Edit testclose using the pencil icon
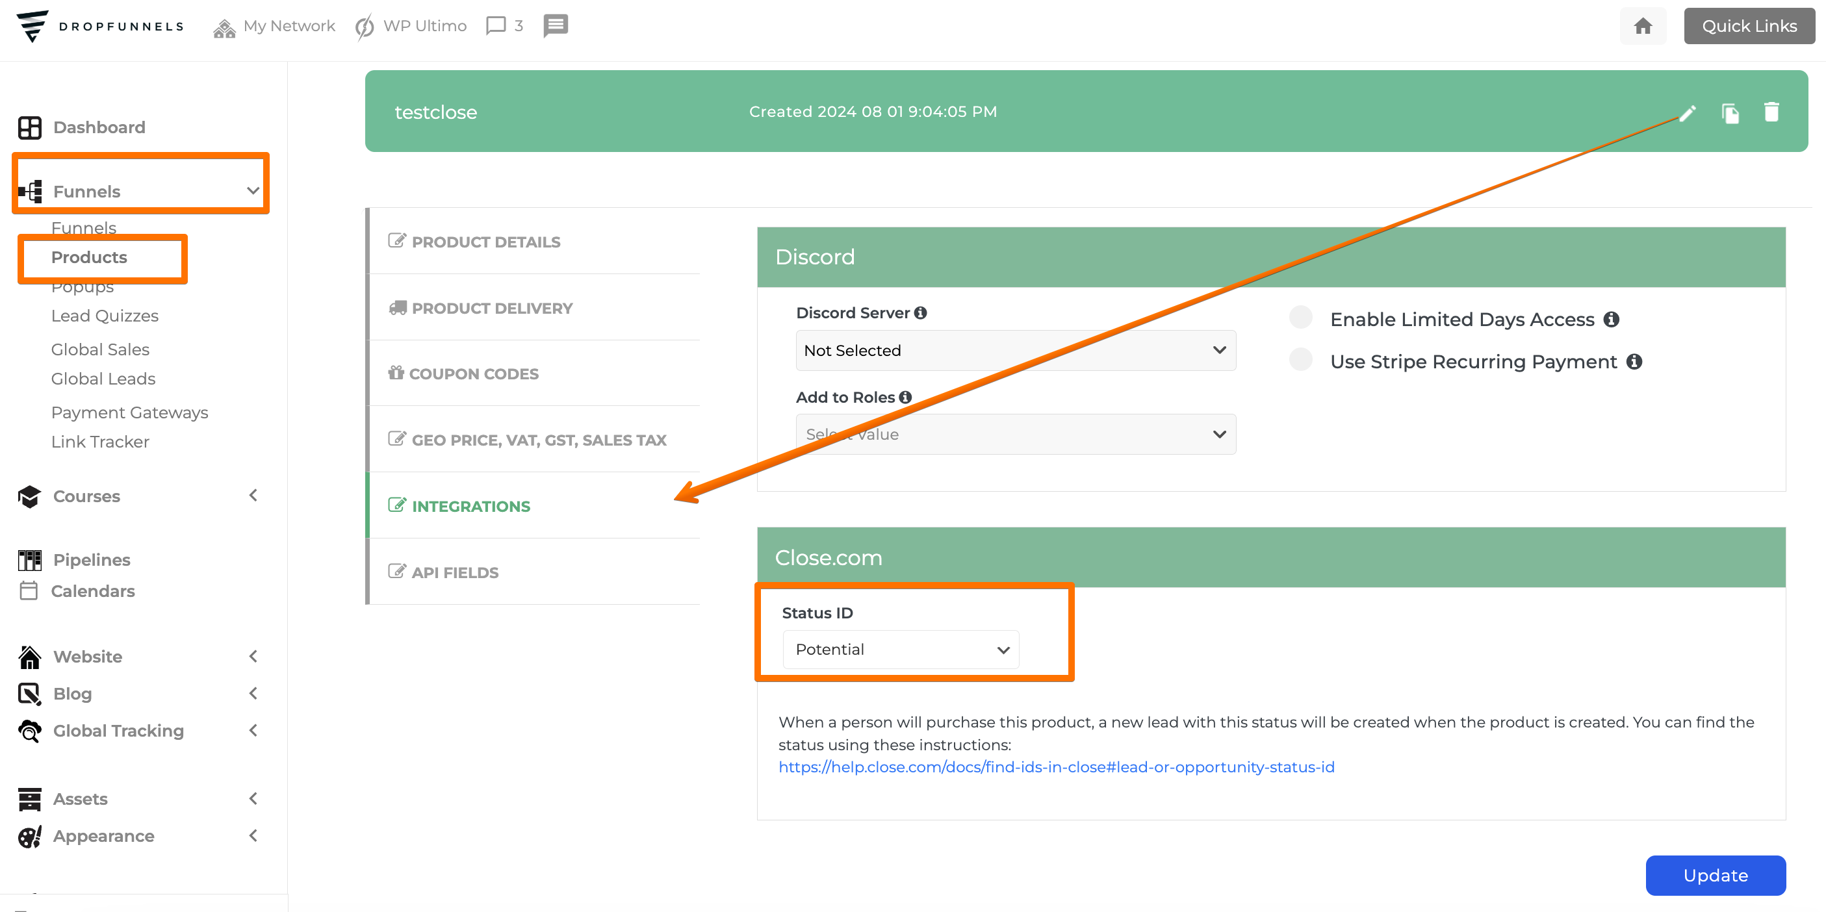This screenshot has width=1826, height=912. click(x=1688, y=112)
